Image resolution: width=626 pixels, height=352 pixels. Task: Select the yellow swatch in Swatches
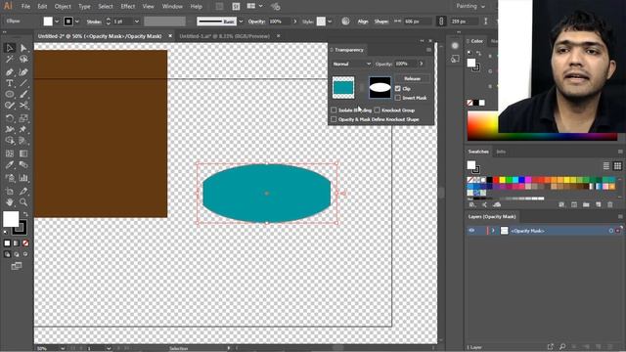click(x=502, y=180)
